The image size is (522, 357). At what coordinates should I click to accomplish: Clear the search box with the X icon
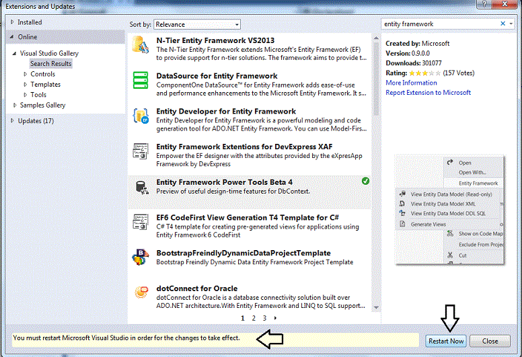point(502,24)
